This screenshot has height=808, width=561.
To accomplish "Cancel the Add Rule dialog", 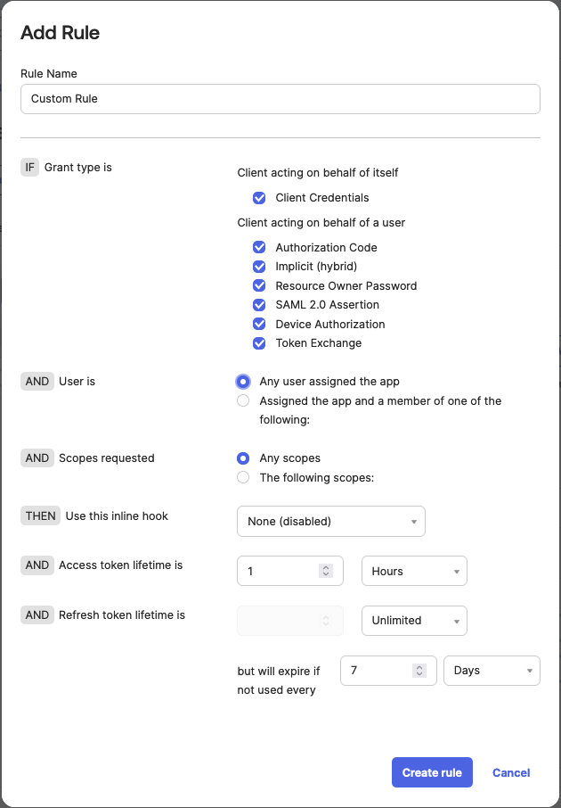I will 511,772.
